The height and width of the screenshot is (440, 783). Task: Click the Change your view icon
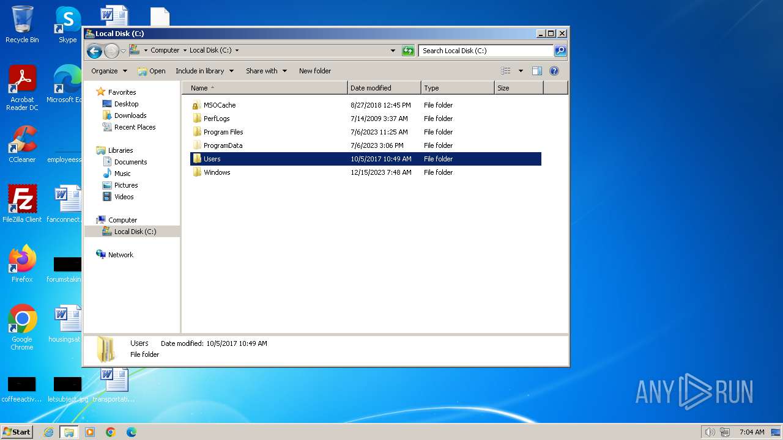505,71
